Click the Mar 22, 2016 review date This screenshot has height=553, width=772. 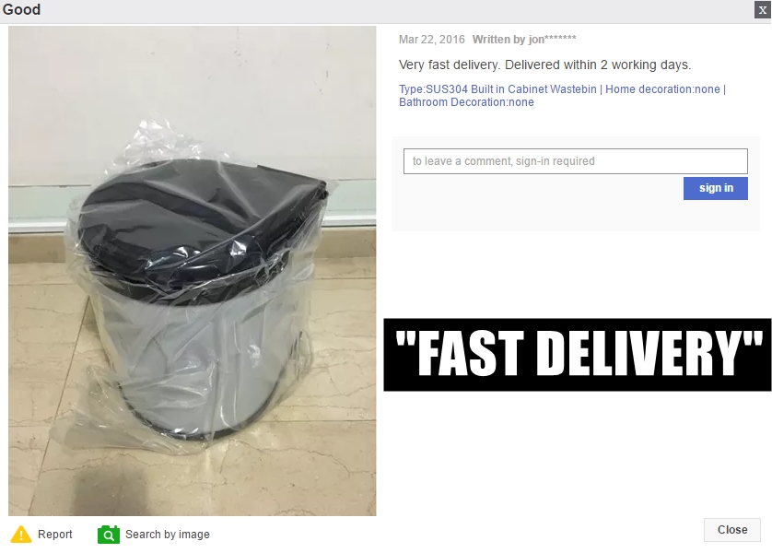click(432, 40)
